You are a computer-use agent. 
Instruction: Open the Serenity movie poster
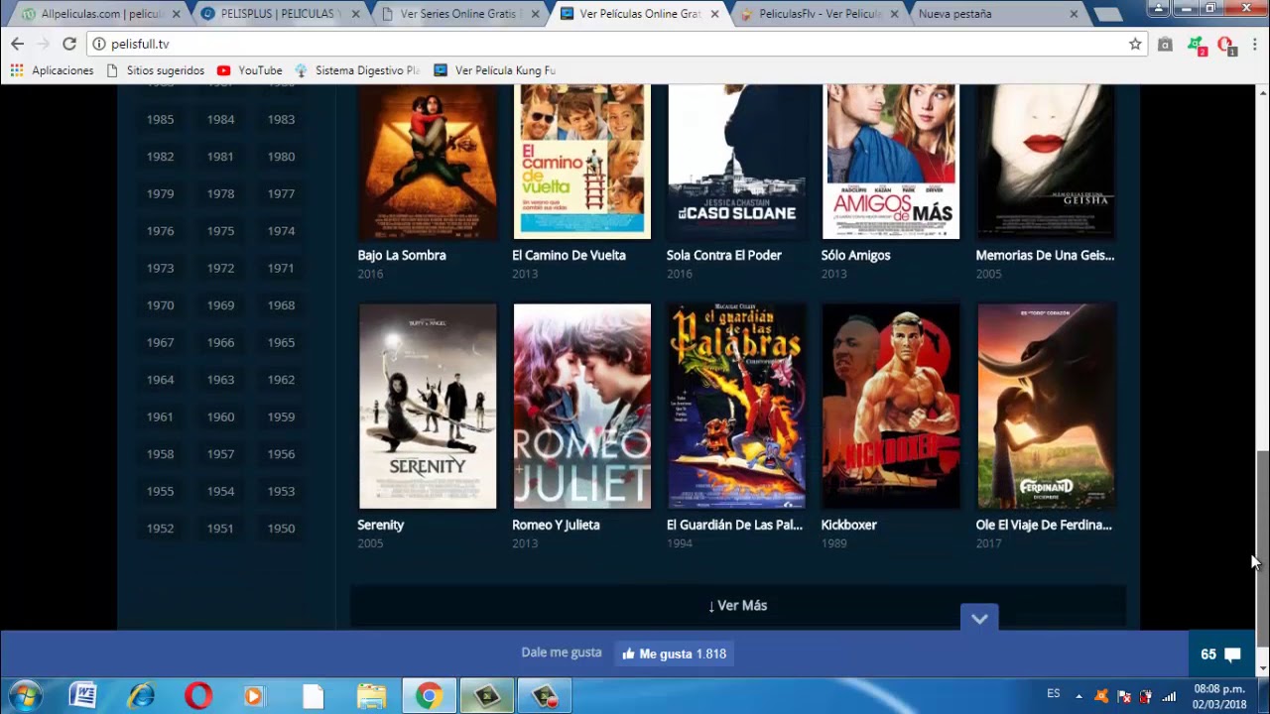[428, 407]
